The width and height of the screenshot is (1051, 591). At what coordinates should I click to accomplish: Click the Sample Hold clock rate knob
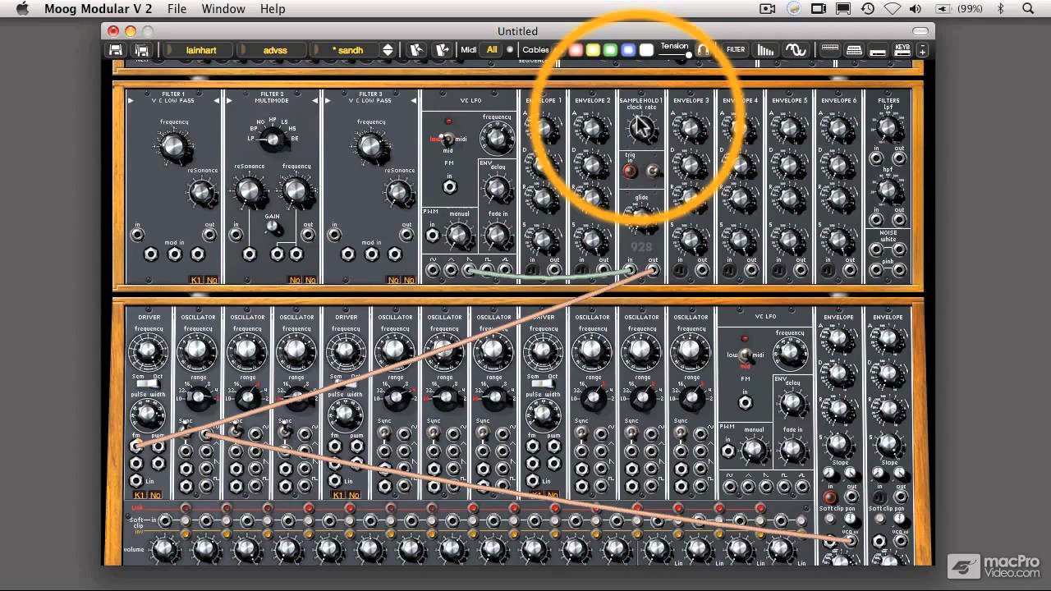click(641, 128)
